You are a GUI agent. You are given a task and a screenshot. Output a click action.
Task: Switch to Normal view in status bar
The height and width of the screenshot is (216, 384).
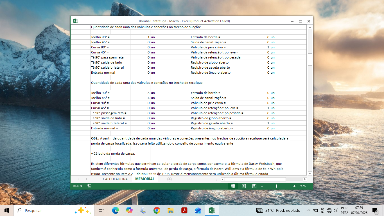pos(233,186)
